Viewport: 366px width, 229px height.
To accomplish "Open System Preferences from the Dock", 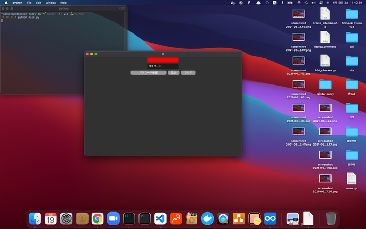I will pyautogui.click(x=66, y=218).
